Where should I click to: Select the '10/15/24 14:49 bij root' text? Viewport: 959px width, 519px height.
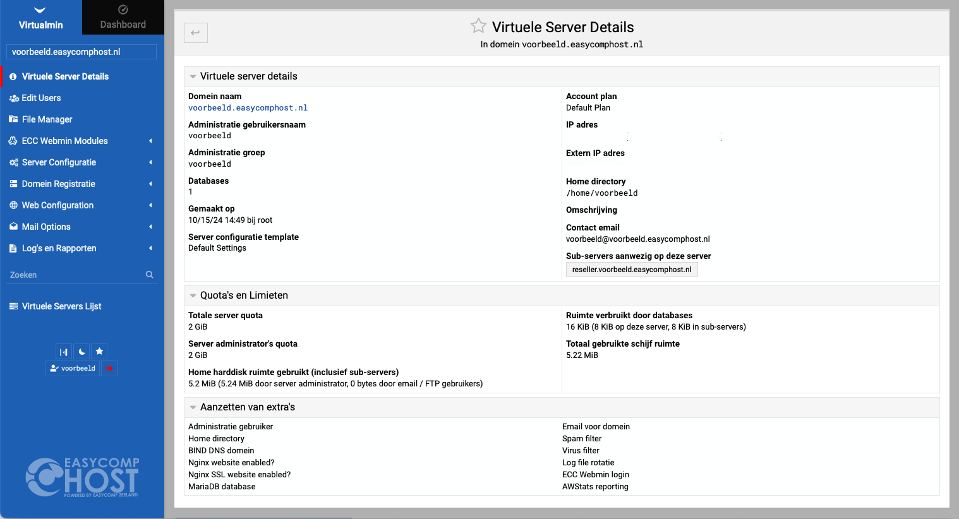[231, 220]
